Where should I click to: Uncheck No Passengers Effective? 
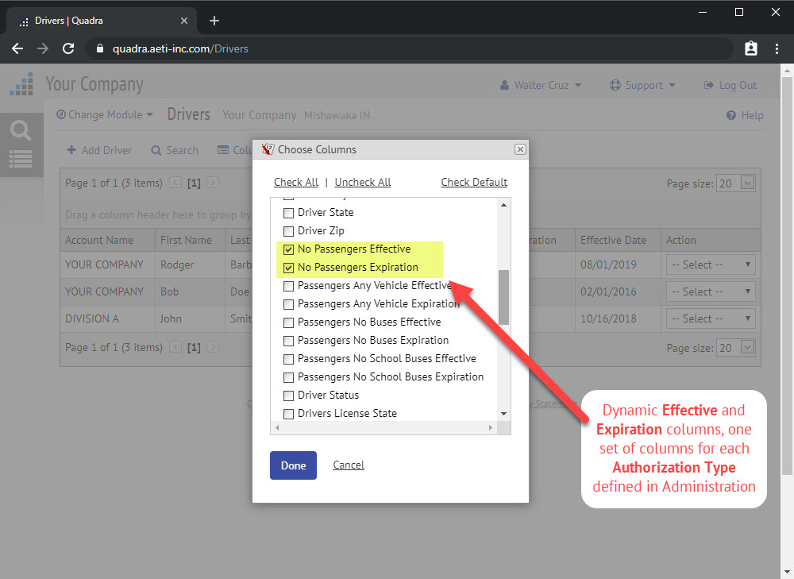289,249
